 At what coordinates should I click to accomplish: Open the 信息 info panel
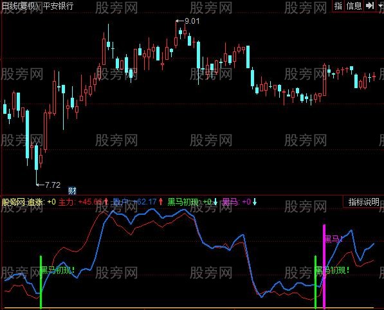pos(354,6)
